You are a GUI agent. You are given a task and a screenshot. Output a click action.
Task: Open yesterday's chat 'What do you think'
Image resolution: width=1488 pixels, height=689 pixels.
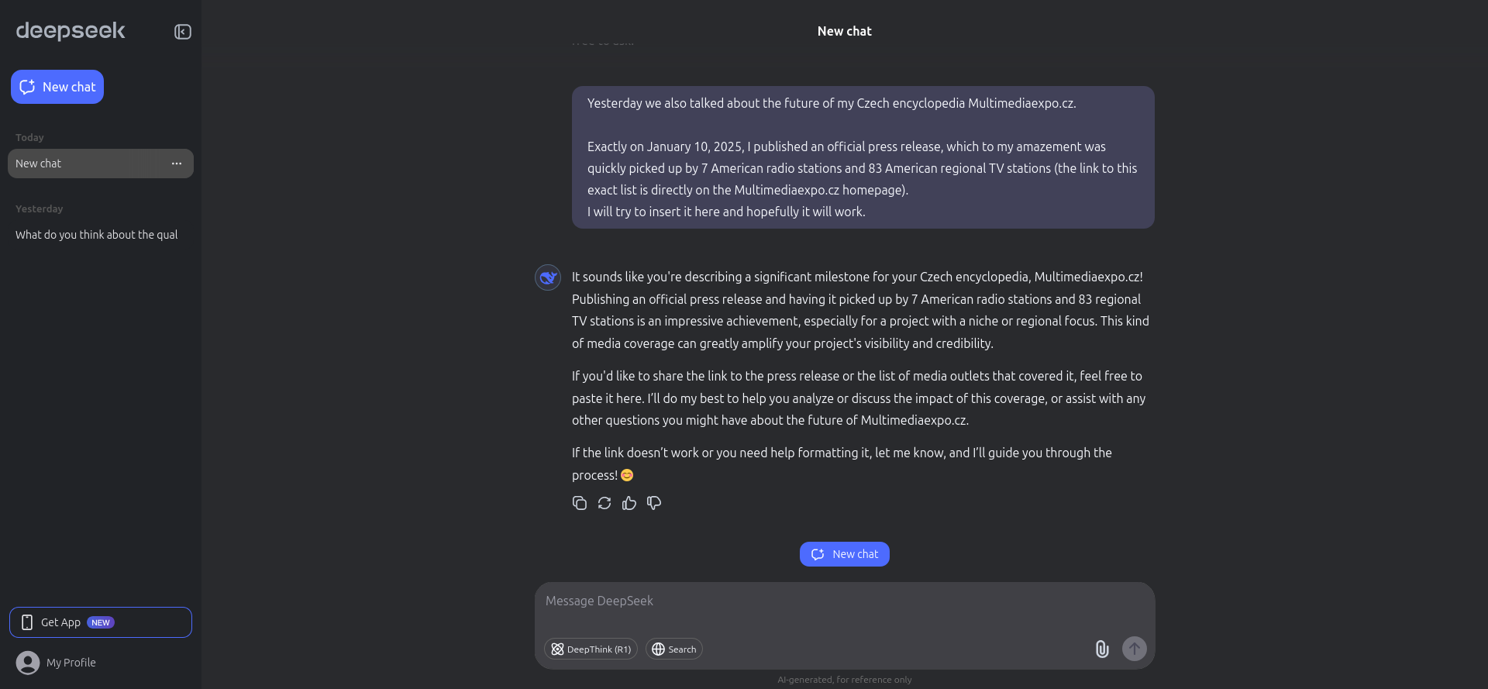pos(97,235)
